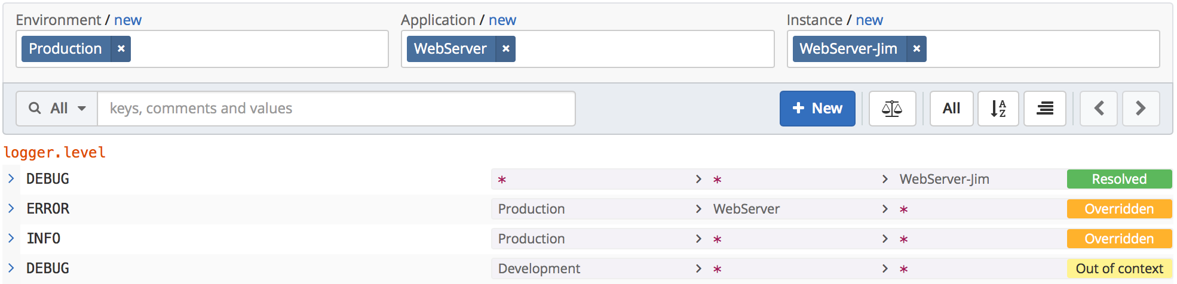Click the Resolved status badge
Screen dimensions: 1177x284
(1120, 179)
